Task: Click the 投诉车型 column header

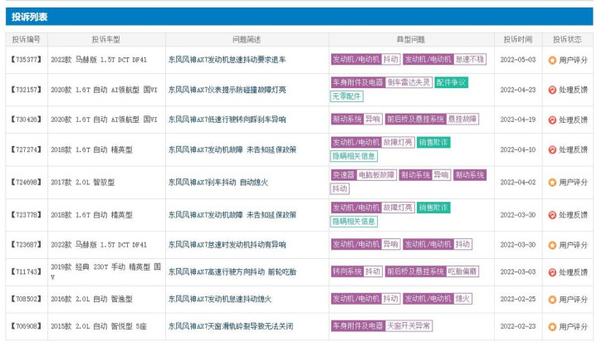Action: coord(105,39)
